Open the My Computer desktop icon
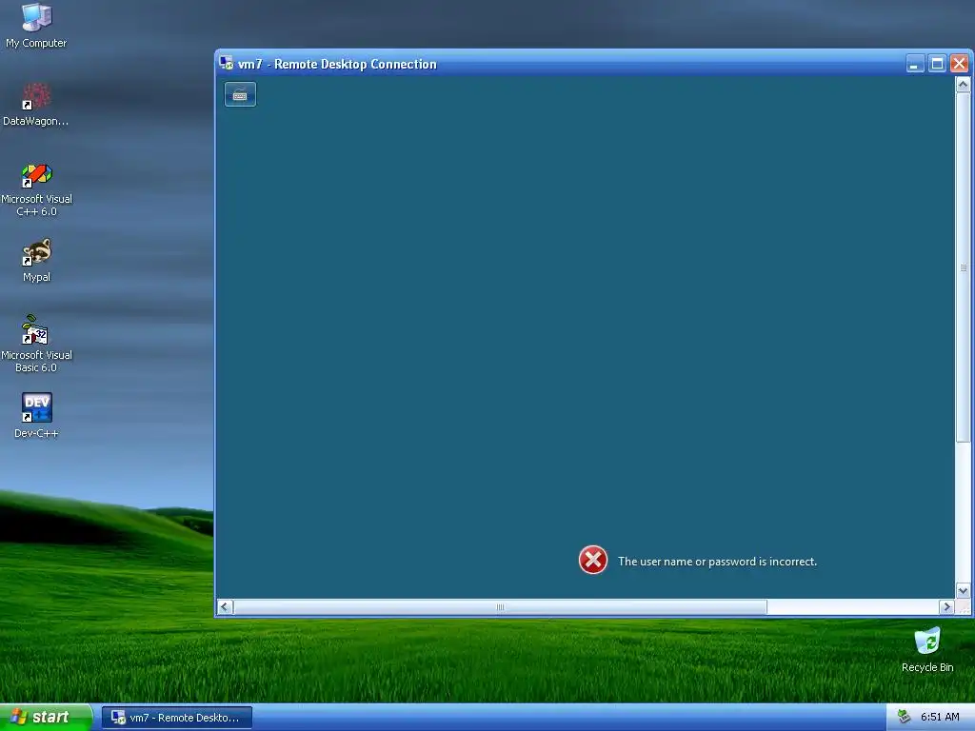 click(x=36, y=25)
